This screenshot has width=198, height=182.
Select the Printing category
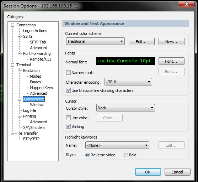pyautogui.click(x=30, y=116)
